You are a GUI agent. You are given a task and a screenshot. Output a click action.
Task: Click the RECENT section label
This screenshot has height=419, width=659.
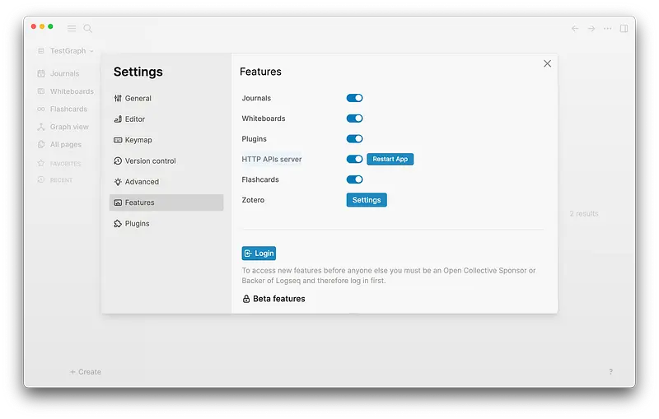[61, 180]
